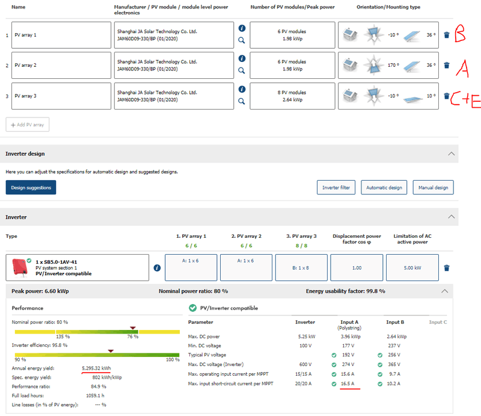
Task: Click info icon for PV array 1
Action: coord(242,28)
